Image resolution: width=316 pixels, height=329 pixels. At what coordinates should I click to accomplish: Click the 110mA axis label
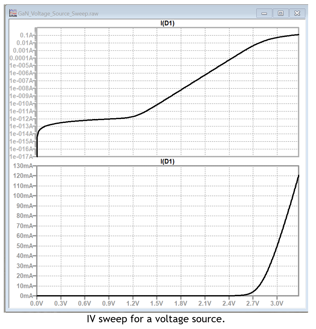(23, 186)
